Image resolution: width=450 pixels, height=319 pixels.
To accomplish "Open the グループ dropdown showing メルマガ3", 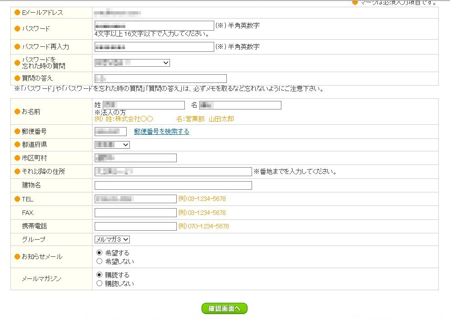I will tap(112, 240).
